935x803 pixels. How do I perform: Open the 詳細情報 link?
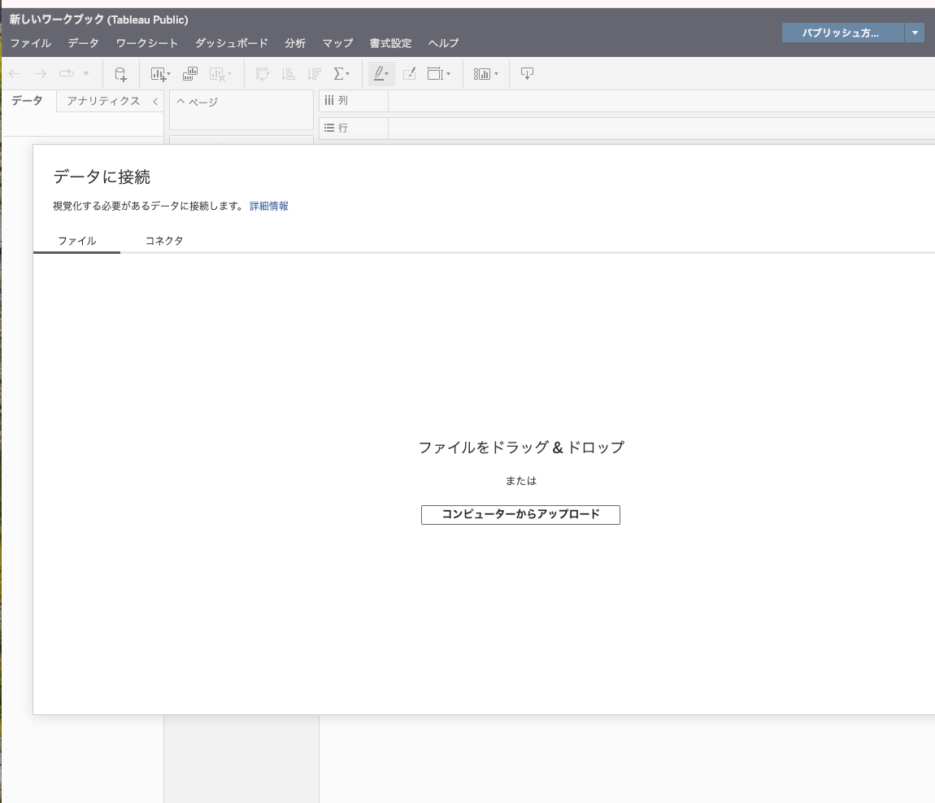[x=269, y=206]
